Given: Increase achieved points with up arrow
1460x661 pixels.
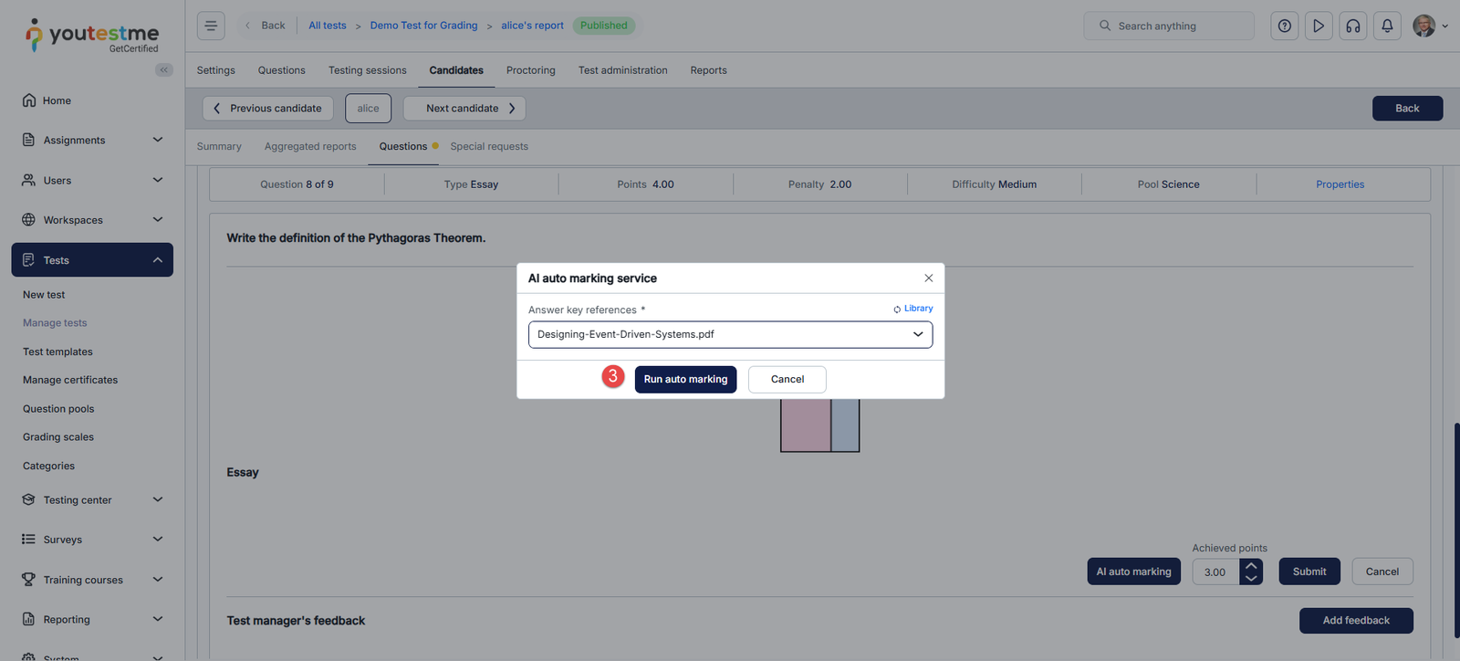Looking at the screenshot, I should point(1251,566).
